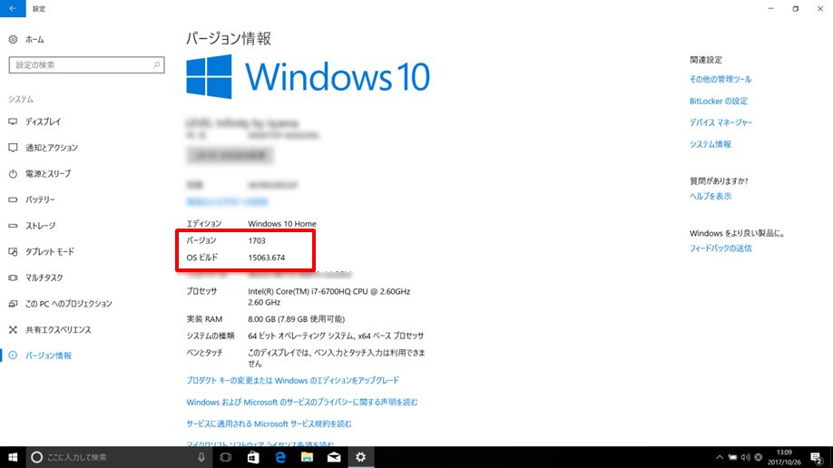833x468 pixels.
Task: Click product key change or edition upgrade link
Action: pyautogui.click(x=293, y=380)
